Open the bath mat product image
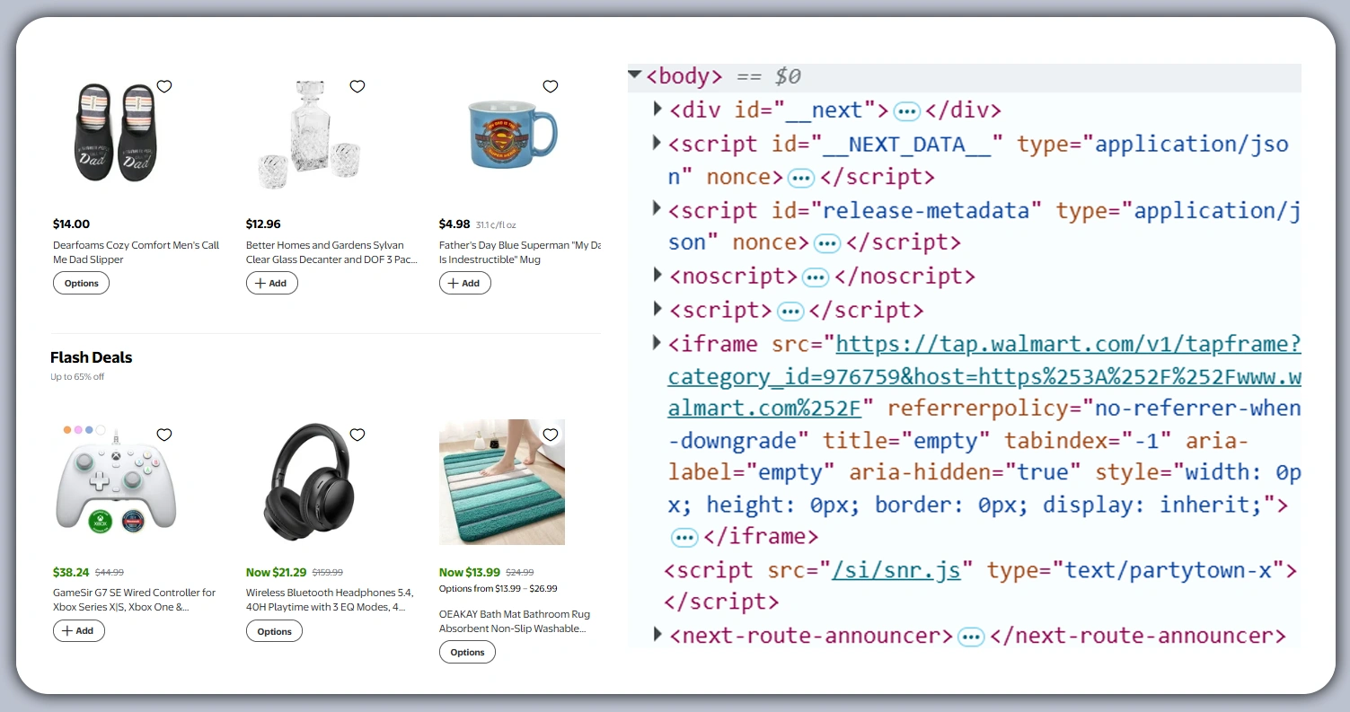Viewport: 1350px width, 712px height. 501,481
